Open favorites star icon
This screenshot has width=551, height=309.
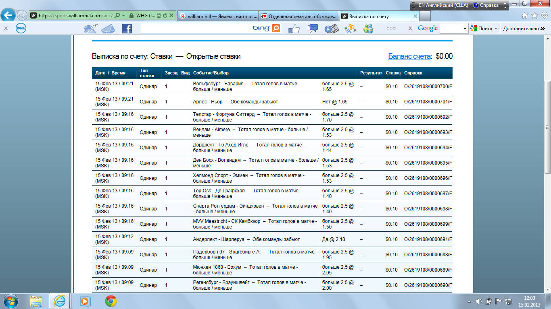(534, 16)
